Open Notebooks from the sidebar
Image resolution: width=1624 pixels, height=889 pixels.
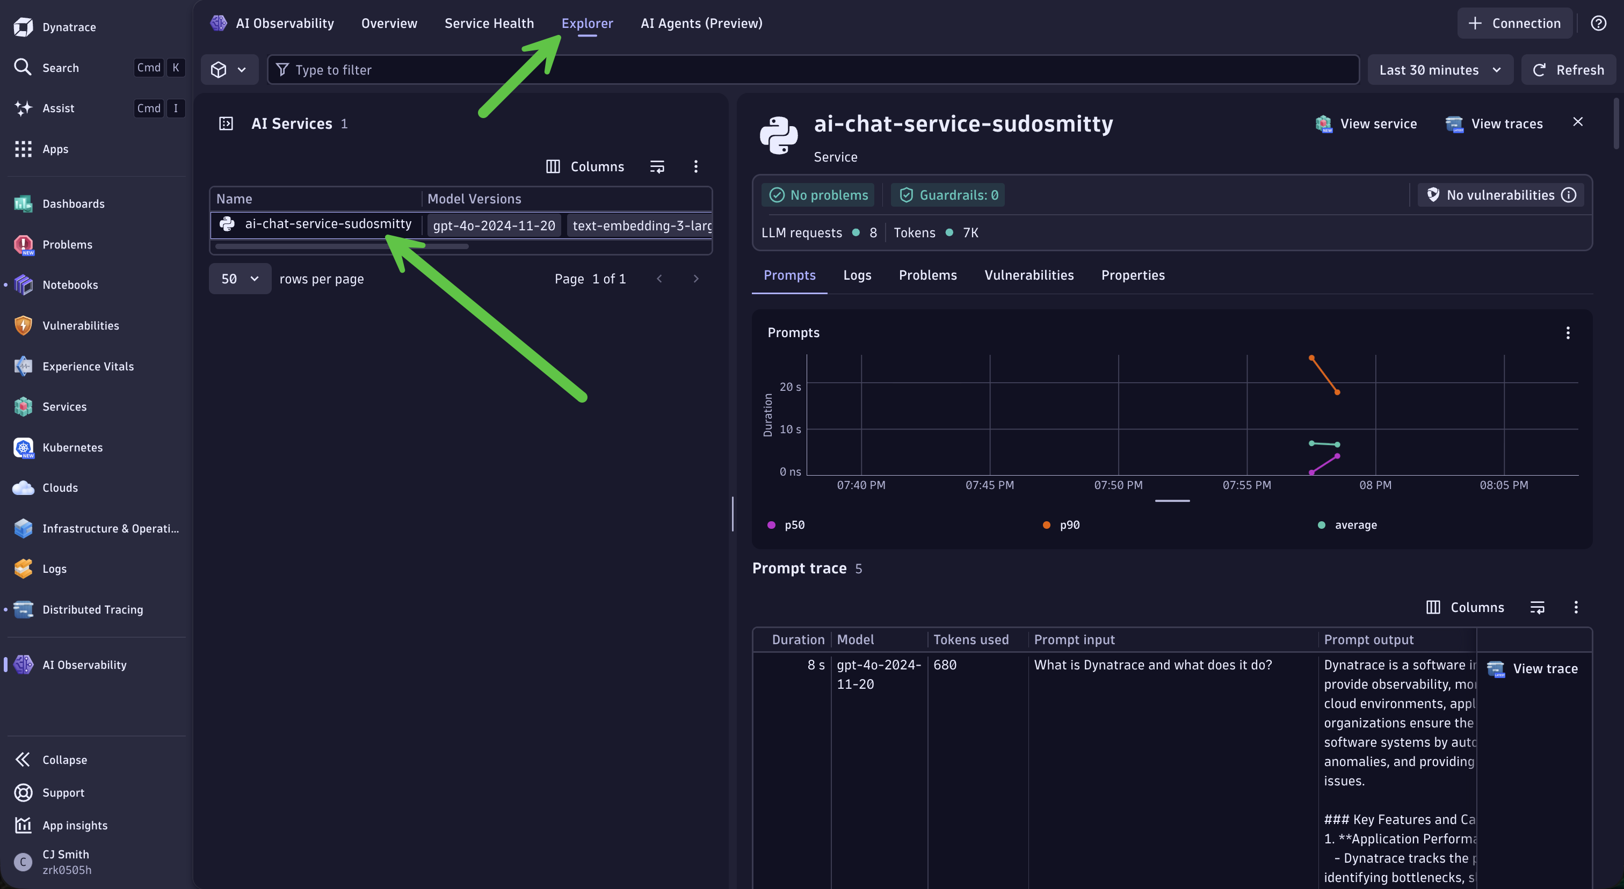pos(70,285)
